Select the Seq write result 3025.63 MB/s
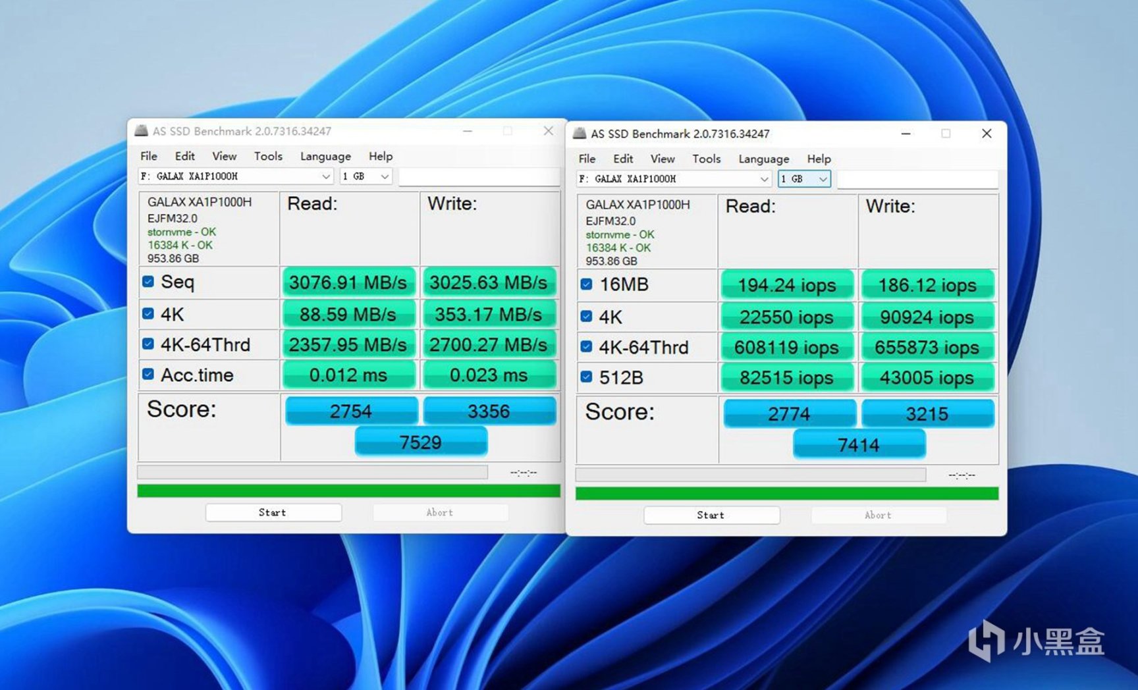Image resolution: width=1138 pixels, height=690 pixels. point(489,282)
